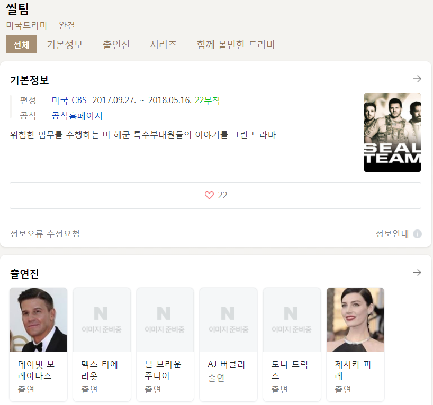Open the 기본정보 tab
Screen dimensions: 433x405
pos(65,44)
